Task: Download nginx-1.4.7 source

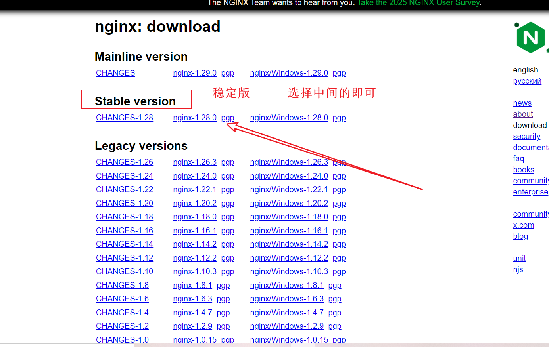Action: [192, 313]
